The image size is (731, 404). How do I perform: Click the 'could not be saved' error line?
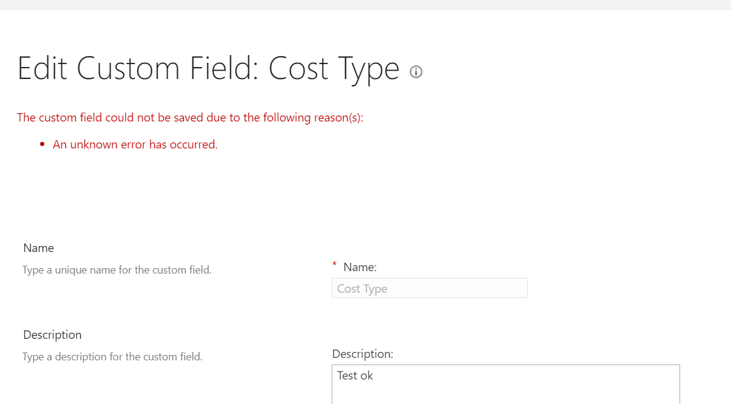[190, 117]
